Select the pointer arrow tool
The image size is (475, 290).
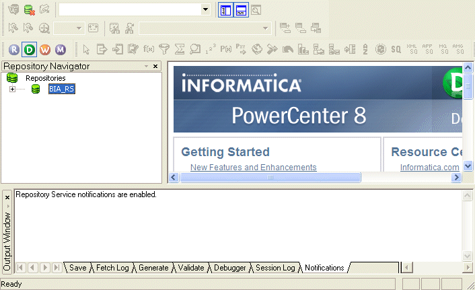86,49
